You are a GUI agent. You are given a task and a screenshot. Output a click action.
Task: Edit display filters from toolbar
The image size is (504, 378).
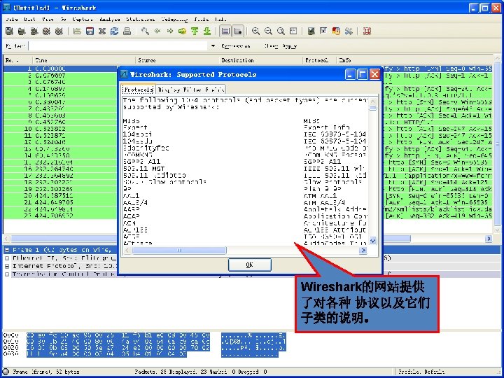pos(323,31)
